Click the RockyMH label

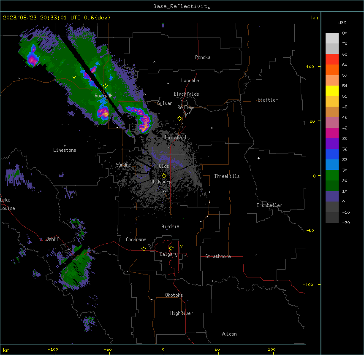103,95
